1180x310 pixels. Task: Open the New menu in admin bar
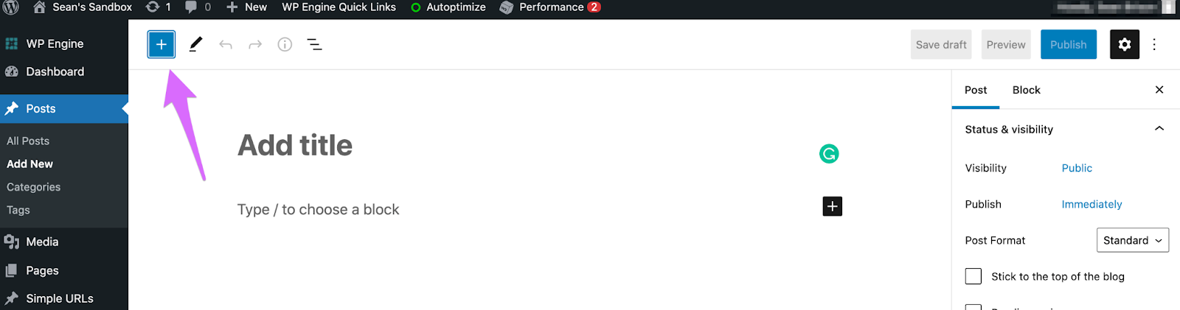[246, 7]
